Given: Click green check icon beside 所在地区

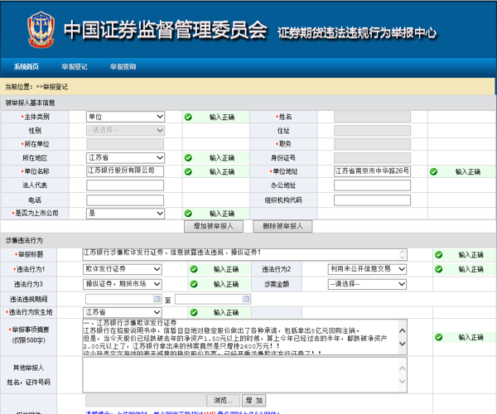Looking at the screenshot, I should (188, 158).
